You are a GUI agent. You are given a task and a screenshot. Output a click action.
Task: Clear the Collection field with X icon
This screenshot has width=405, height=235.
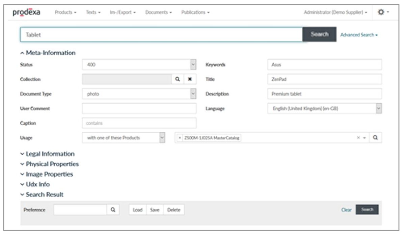190,79
